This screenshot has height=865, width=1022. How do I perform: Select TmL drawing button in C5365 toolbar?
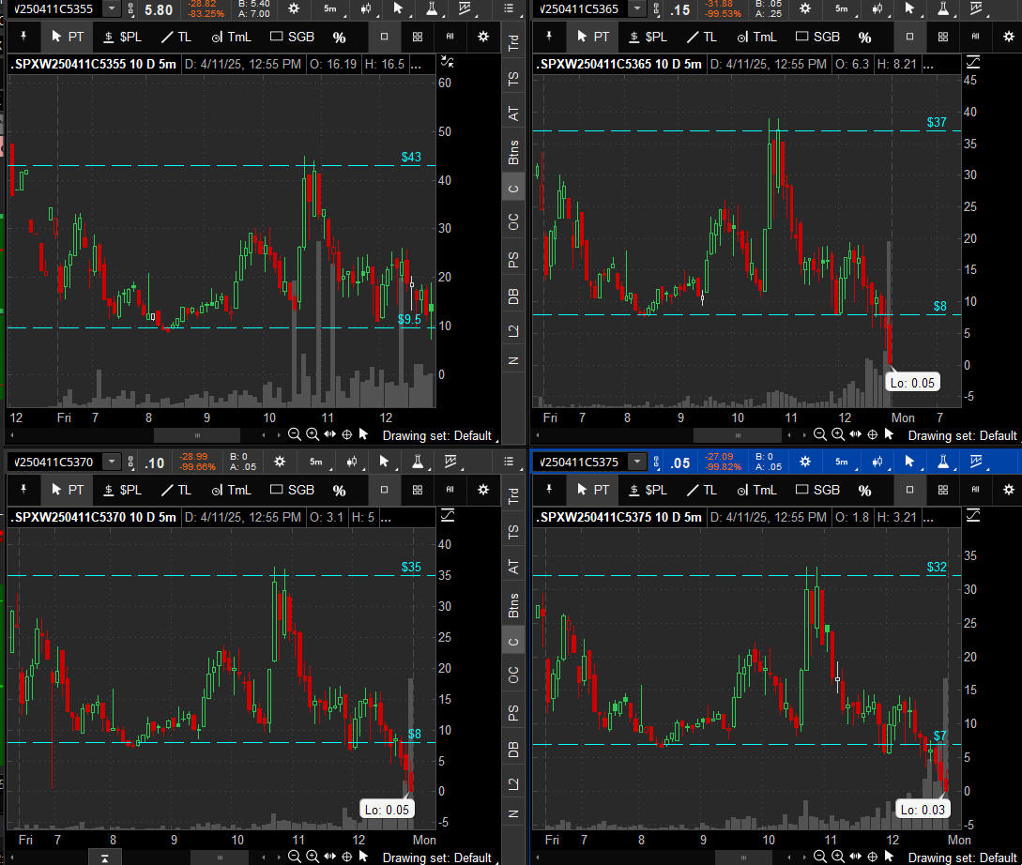click(x=755, y=38)
